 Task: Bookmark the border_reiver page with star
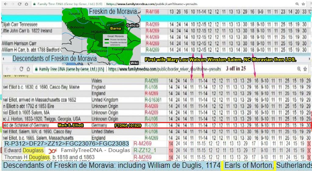point(305,69)
